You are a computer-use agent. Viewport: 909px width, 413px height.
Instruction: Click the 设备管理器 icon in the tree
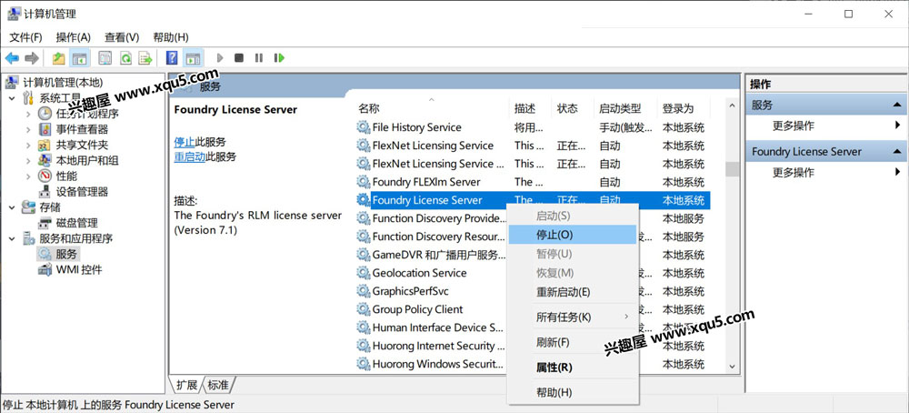coord(45,191)
